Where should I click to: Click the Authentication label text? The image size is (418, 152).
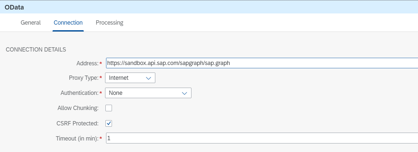coord(79,93)
